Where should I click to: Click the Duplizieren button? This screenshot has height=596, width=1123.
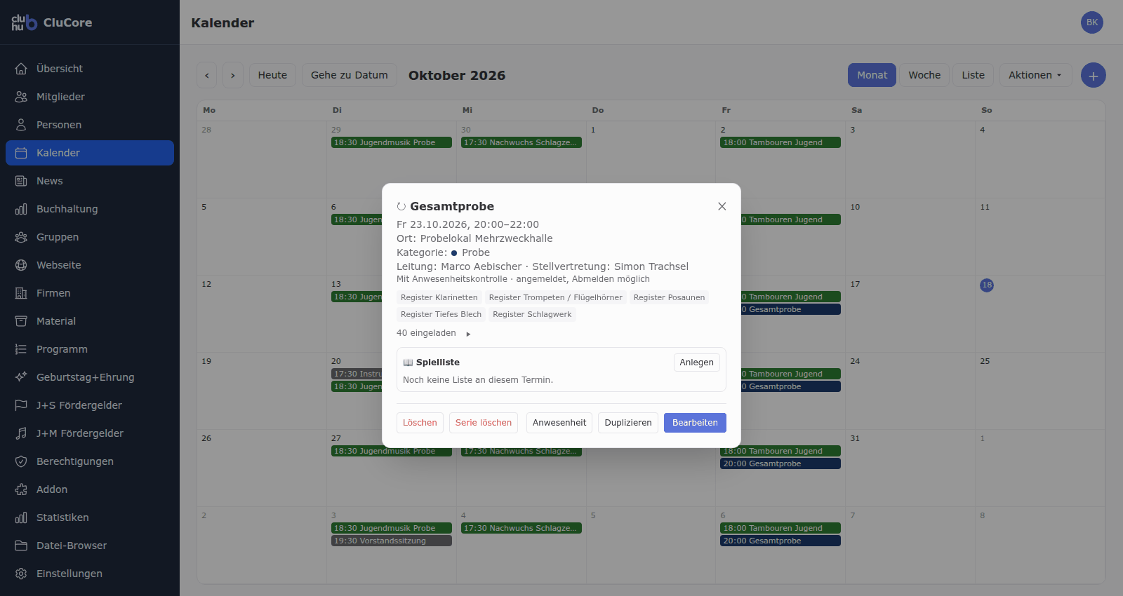(x=628, y=423)
